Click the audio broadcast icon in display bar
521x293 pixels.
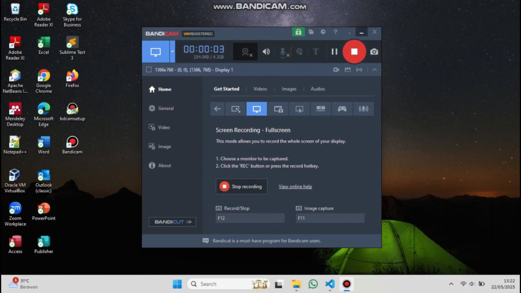(x=359, y=70)
